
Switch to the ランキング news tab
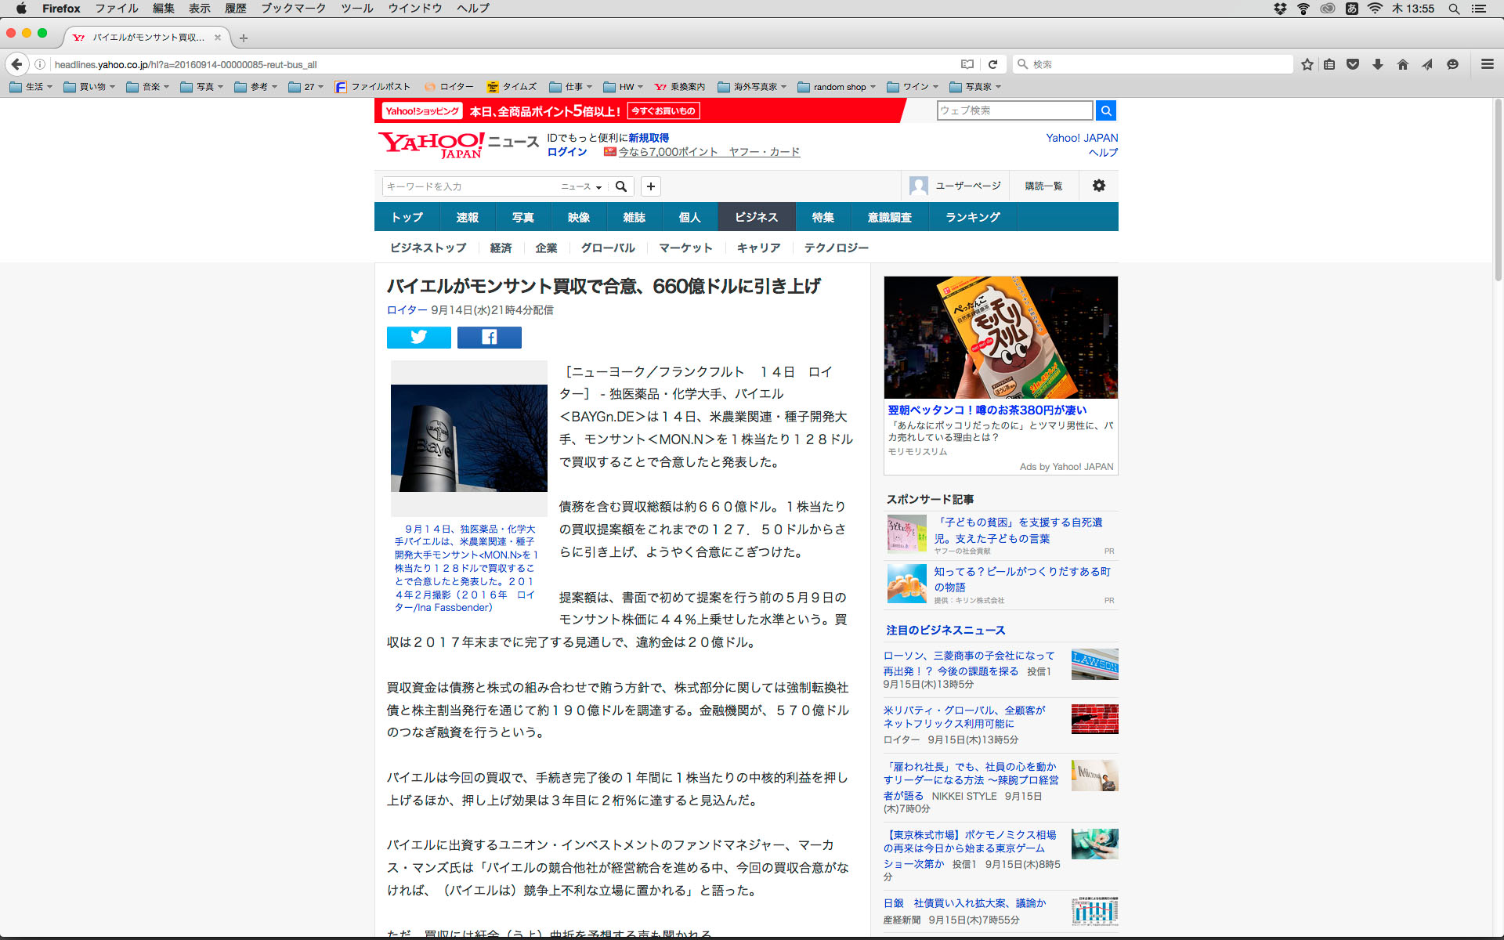pos(972,217)
